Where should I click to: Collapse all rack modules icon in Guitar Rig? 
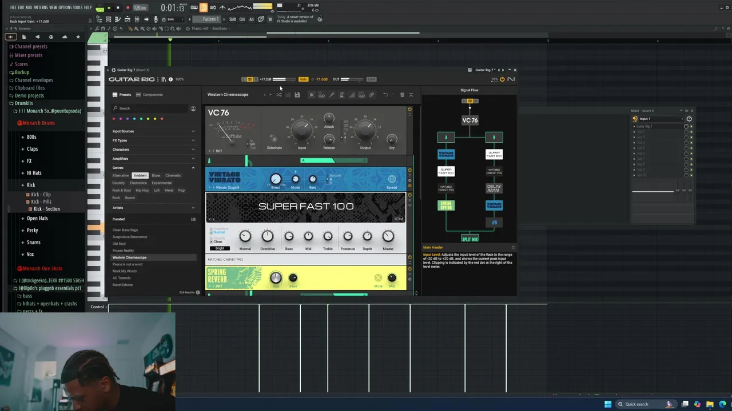[411, 95]
